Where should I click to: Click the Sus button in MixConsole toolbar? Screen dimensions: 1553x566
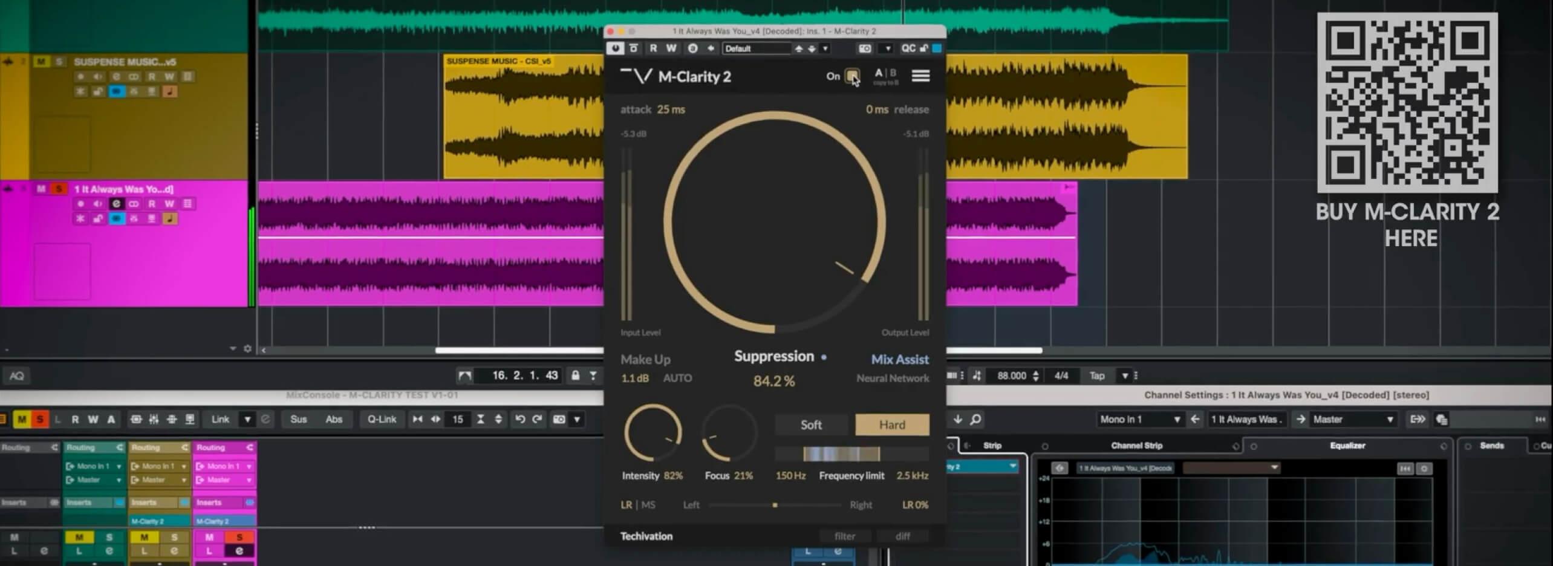298,419
